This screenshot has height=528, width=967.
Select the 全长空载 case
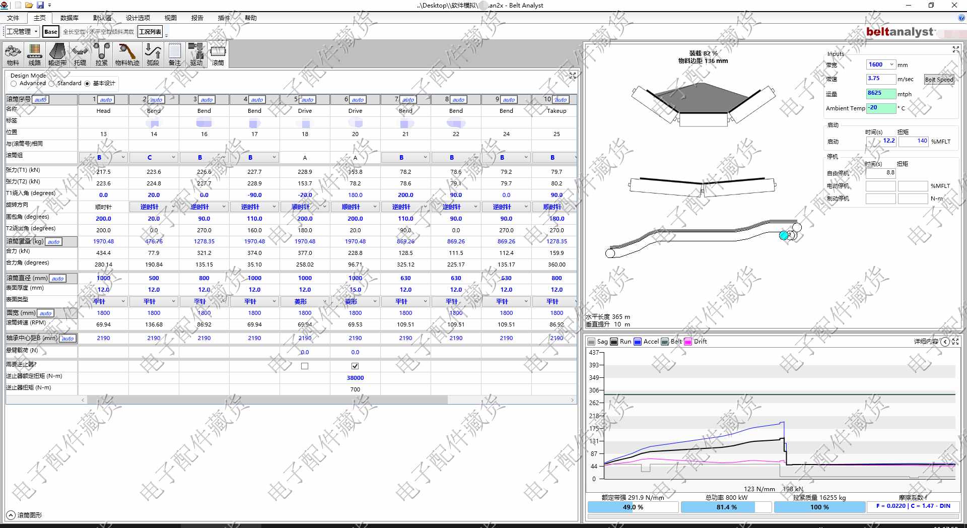74,32
